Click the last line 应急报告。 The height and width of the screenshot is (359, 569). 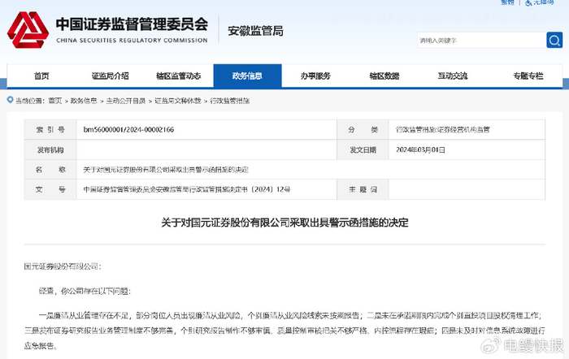[x=41, y=346]
